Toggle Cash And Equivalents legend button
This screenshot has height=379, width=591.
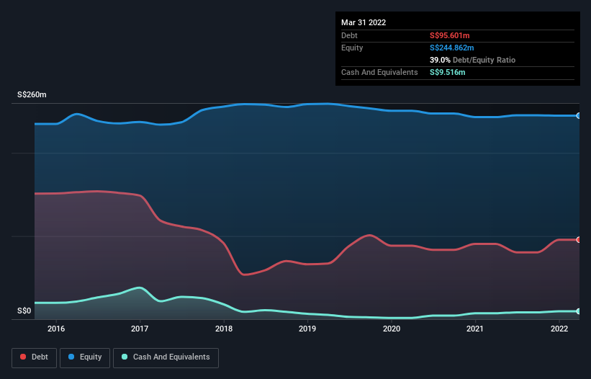166,357
